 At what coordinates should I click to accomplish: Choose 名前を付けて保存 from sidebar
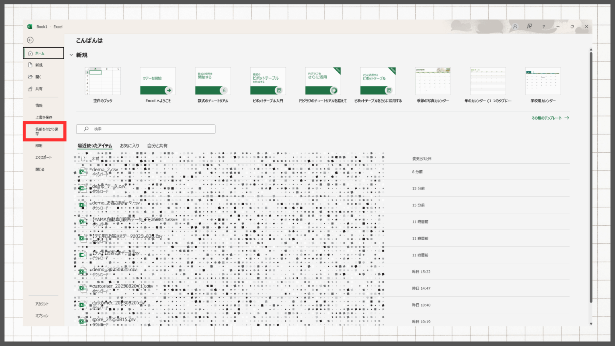[x=46, y=131]
